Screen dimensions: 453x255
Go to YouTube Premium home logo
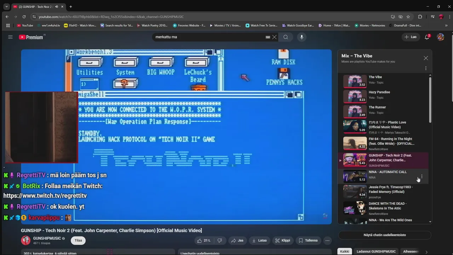click(x=31, y=37)
